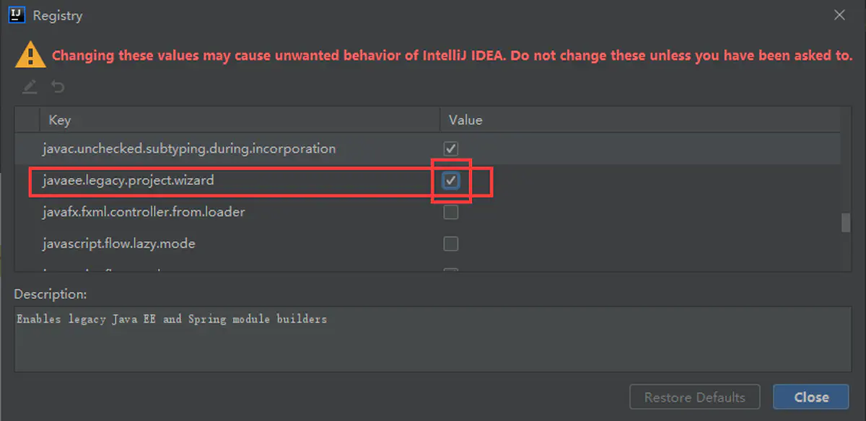Click inside the Description text area

pyautogui.click(x=432, y=340)
